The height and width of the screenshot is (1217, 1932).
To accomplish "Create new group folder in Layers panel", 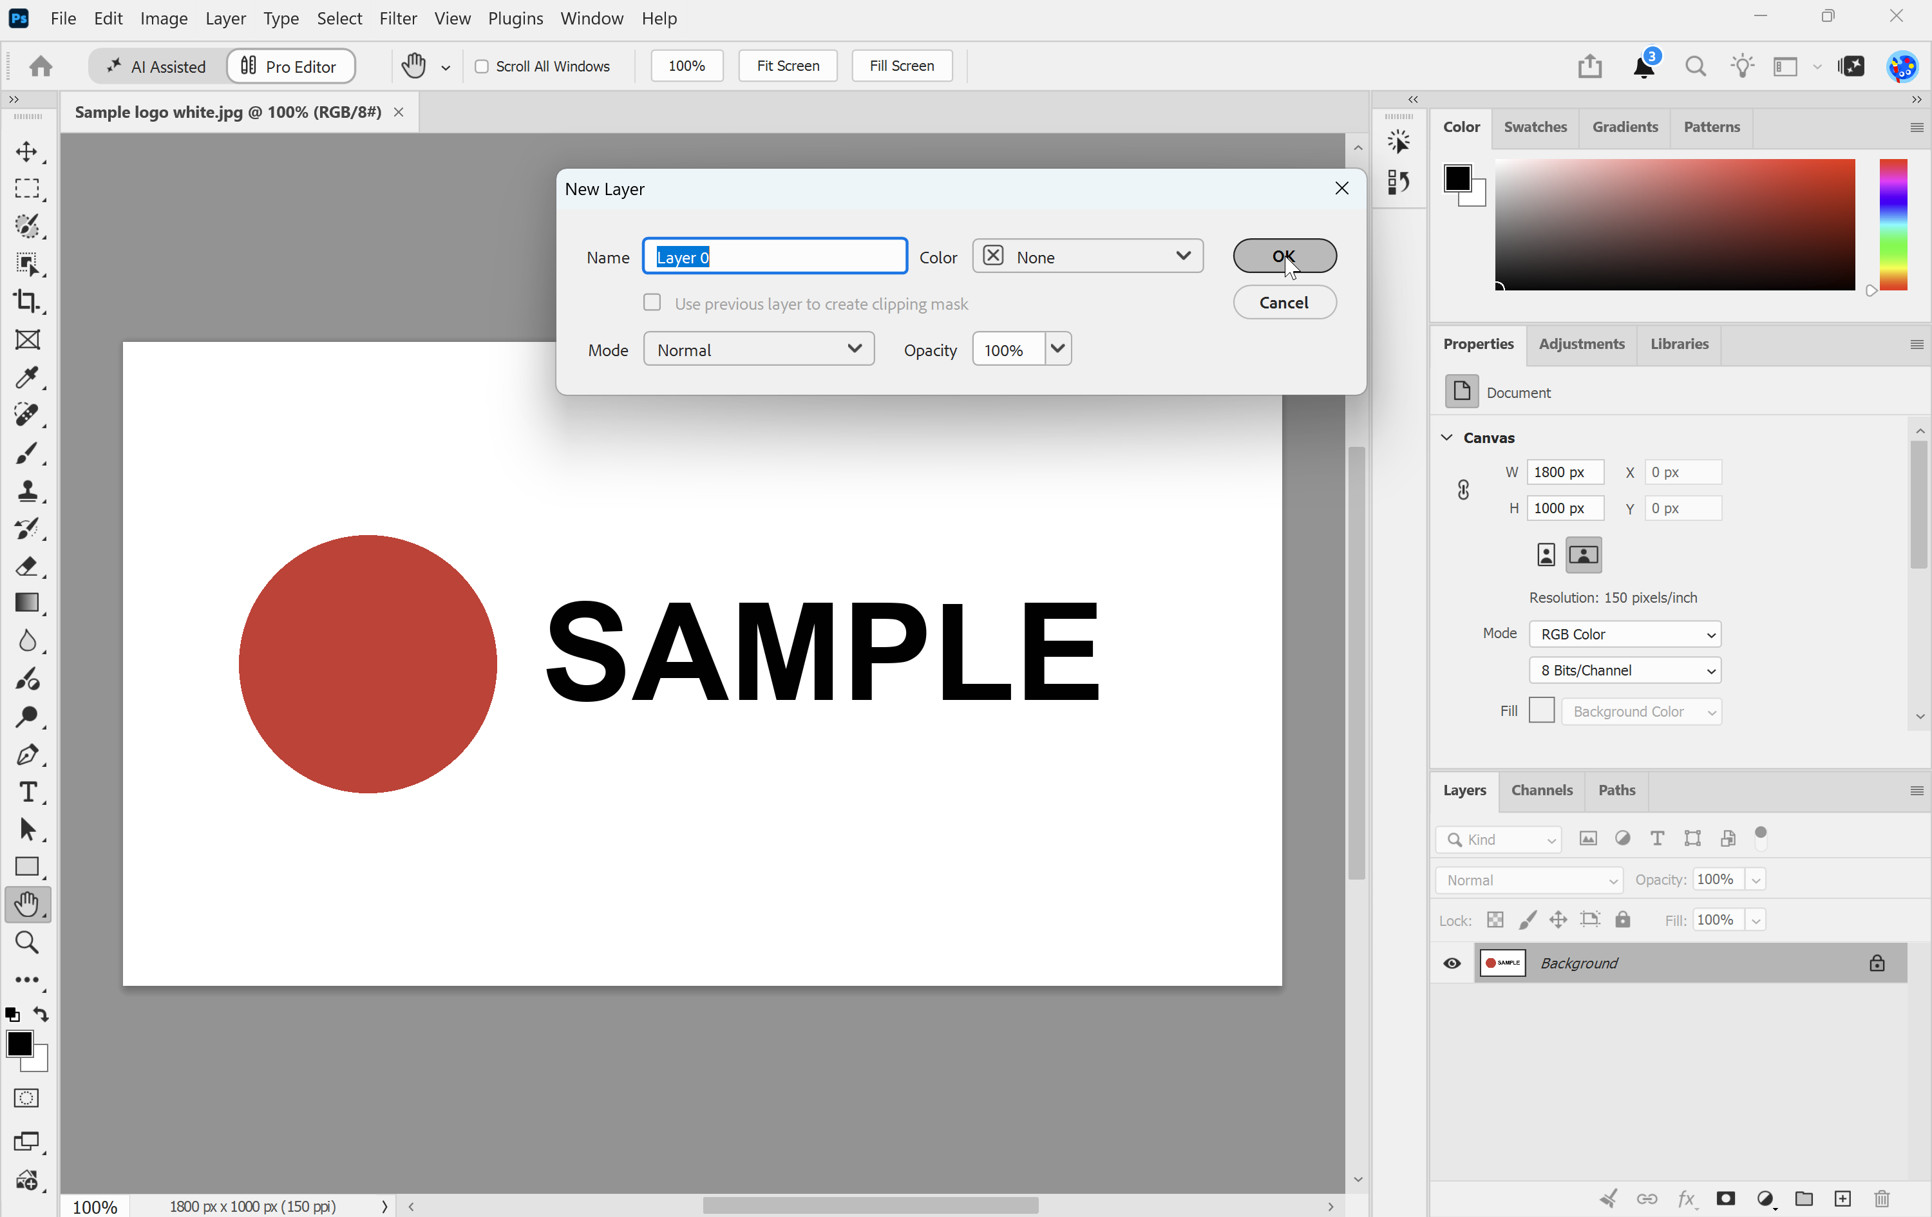I will point(1804,1198).
